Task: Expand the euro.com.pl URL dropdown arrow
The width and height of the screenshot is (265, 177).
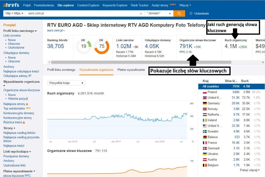Action: coord(64,31)
